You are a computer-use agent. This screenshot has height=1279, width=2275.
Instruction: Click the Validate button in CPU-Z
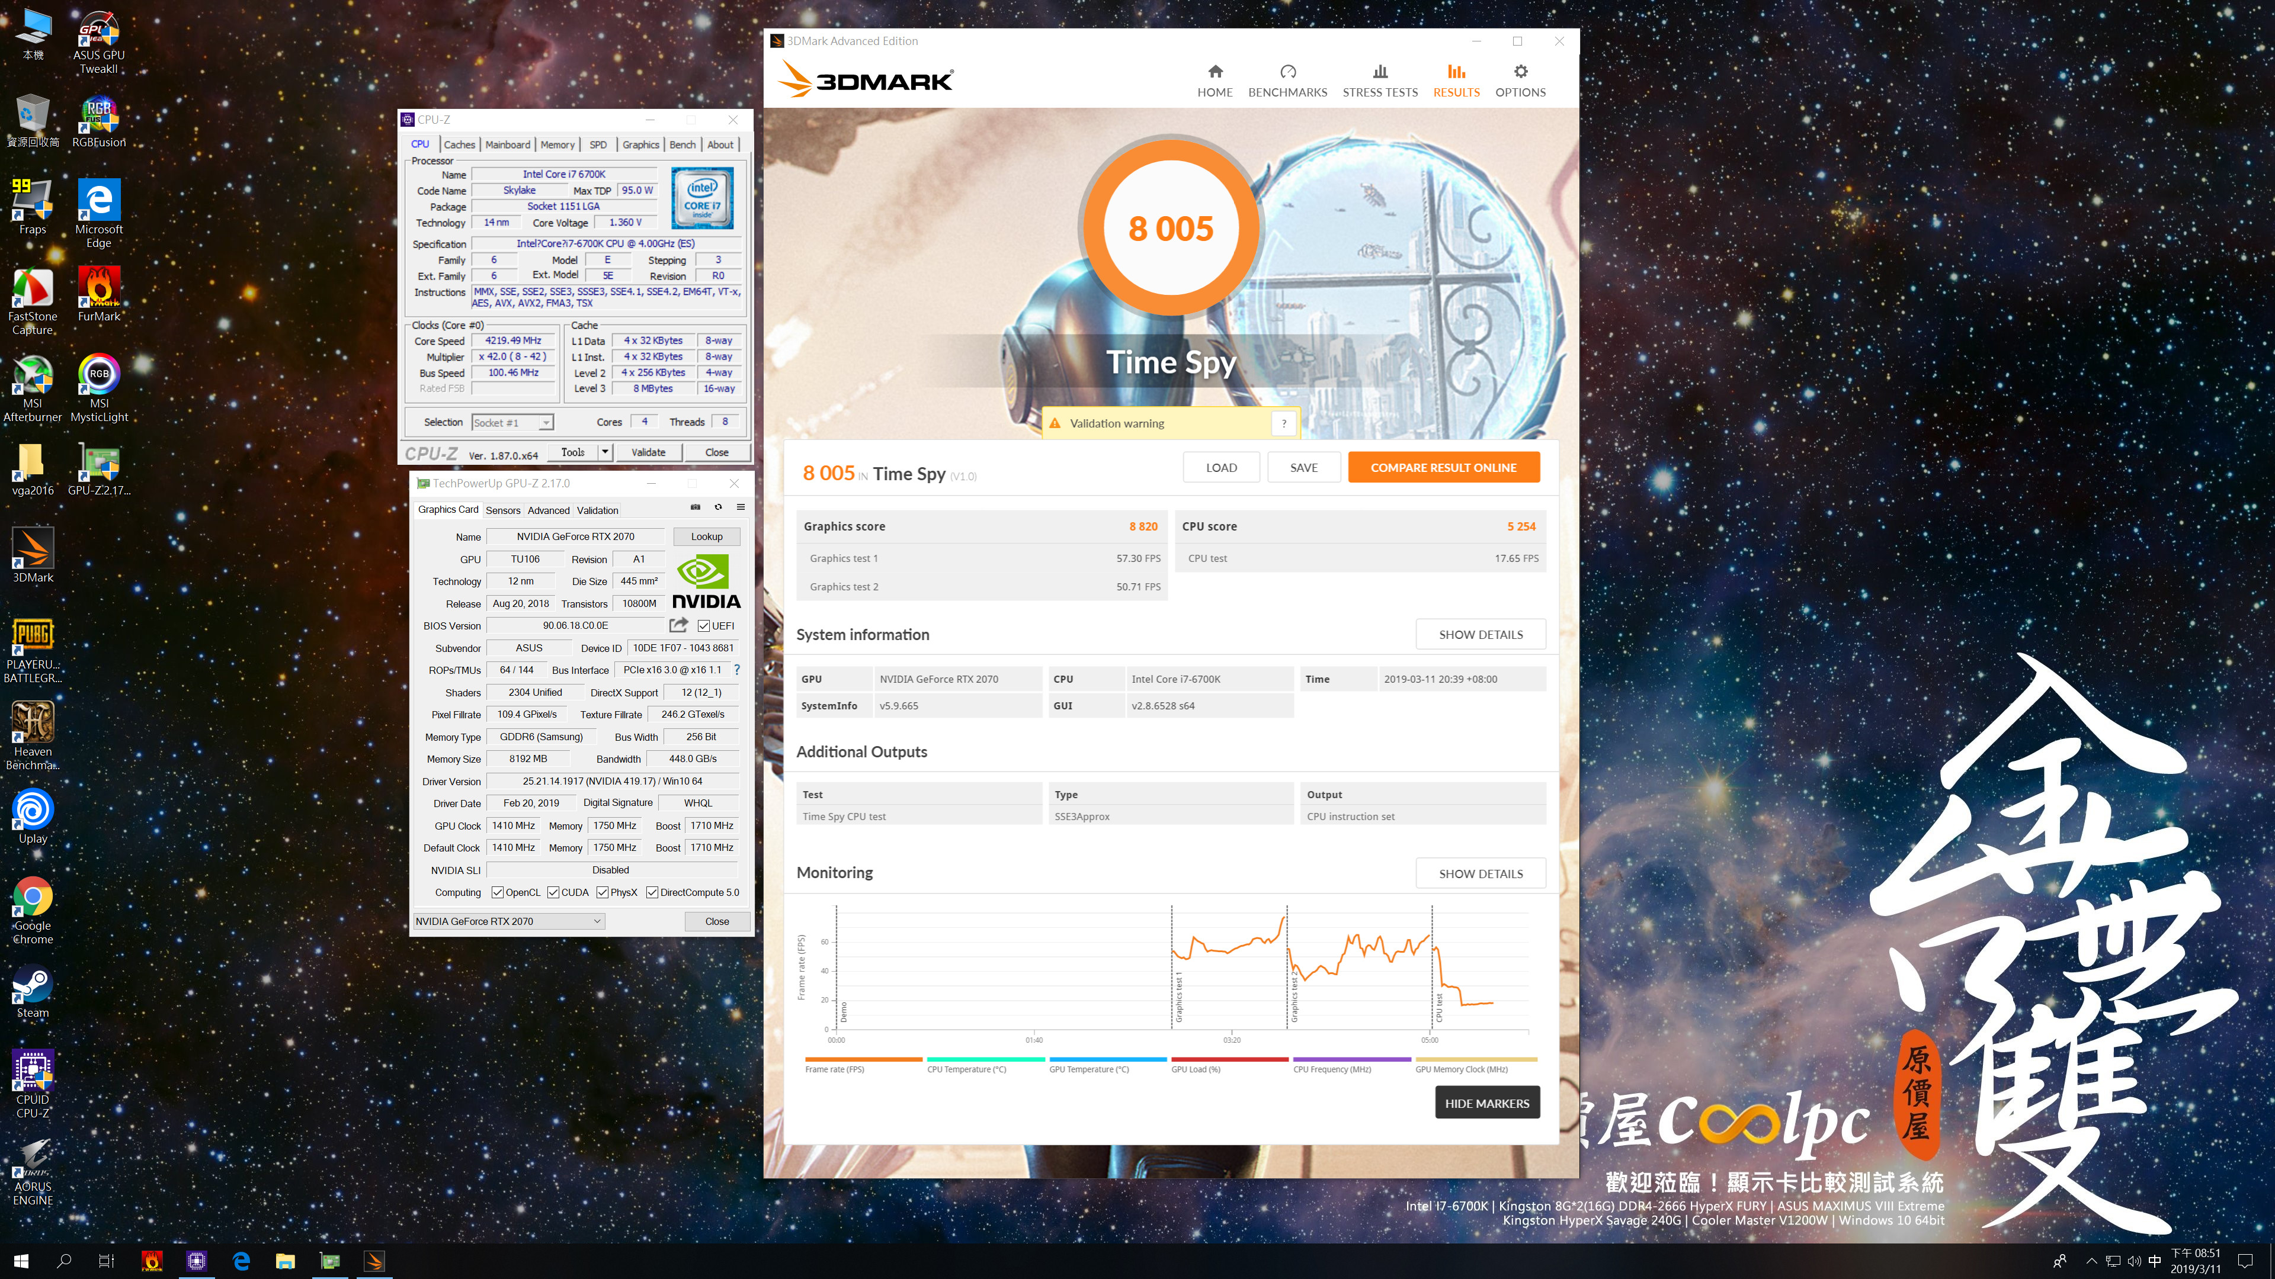click(x=648, y=452)
